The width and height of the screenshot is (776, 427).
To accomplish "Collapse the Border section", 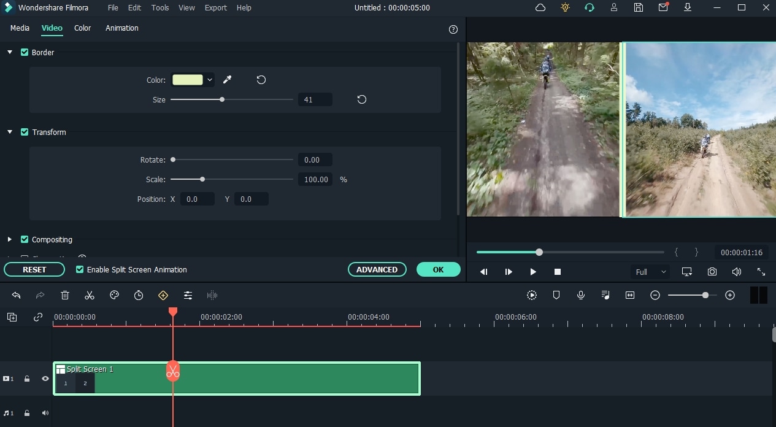I will [x=10, y=52].
